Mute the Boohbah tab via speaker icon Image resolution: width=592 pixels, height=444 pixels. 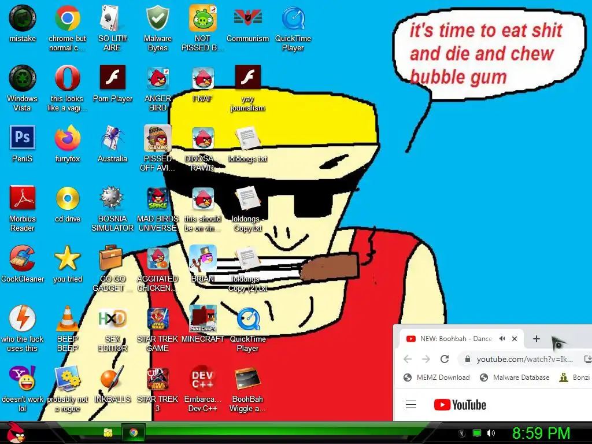(x=502, y=339)
